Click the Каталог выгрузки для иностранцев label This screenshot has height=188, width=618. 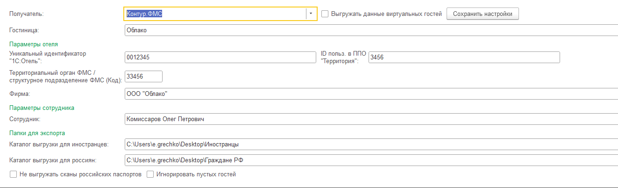[x=59, y=145]
